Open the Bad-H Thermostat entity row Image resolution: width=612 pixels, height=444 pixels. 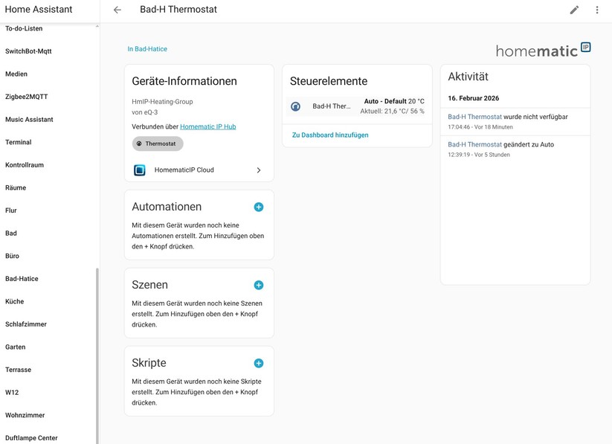click(x=357, y=106)
